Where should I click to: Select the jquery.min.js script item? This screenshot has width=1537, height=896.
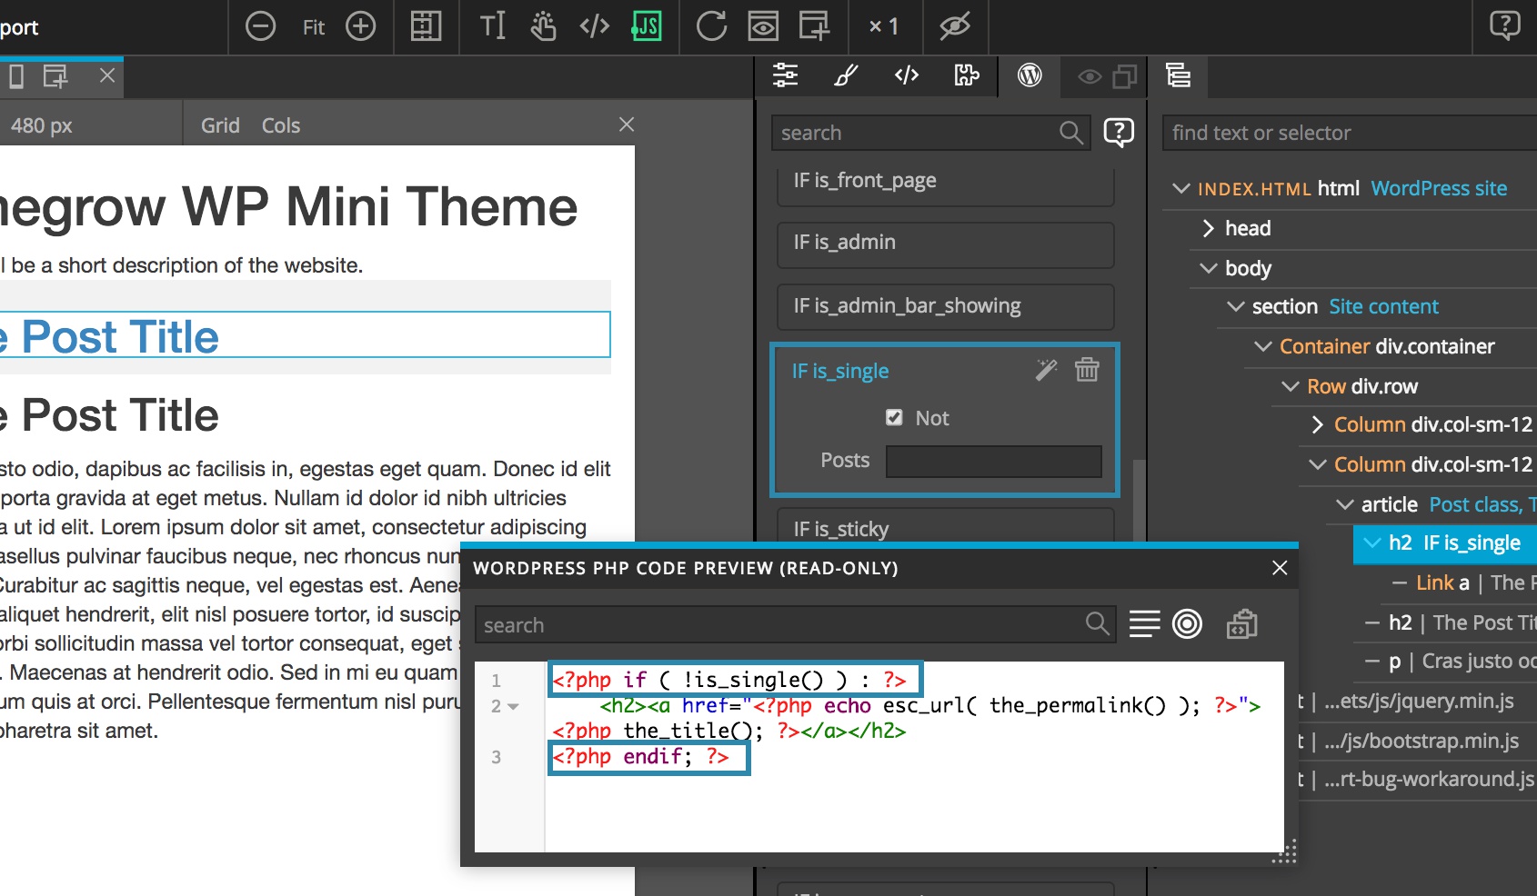tap(1419, 702)
